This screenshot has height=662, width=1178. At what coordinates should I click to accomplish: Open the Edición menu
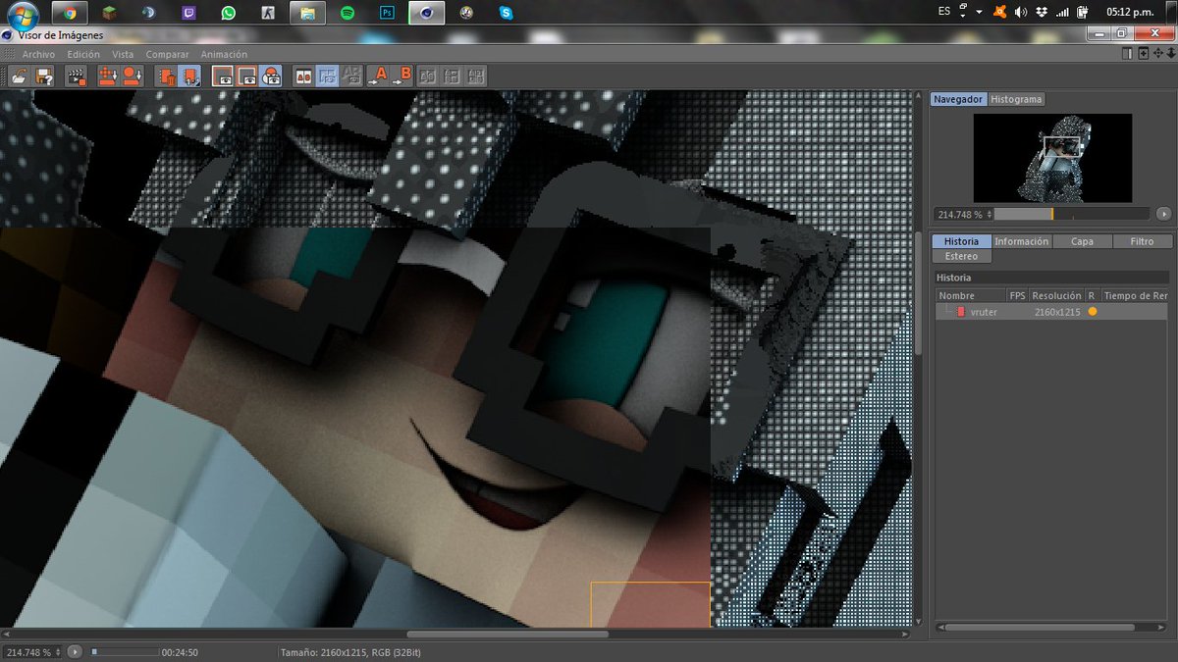click(83, 54)
